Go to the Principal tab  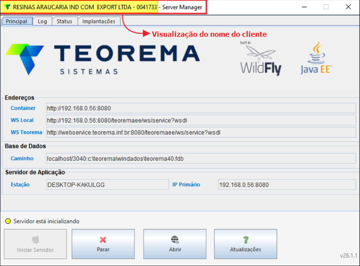[16, 21]
